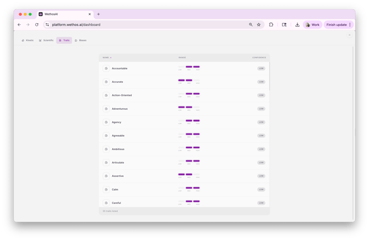
Task: Bookmark this page with the star icon
Action: [259, 25]
